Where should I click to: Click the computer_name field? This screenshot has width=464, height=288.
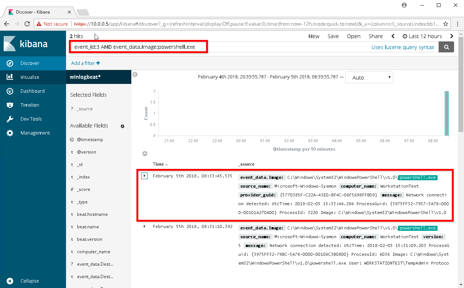coord(94,252)
